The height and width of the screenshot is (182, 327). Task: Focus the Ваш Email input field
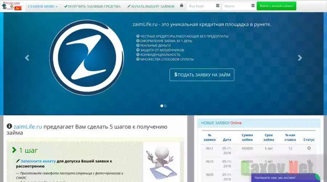[x=203, y=6]
